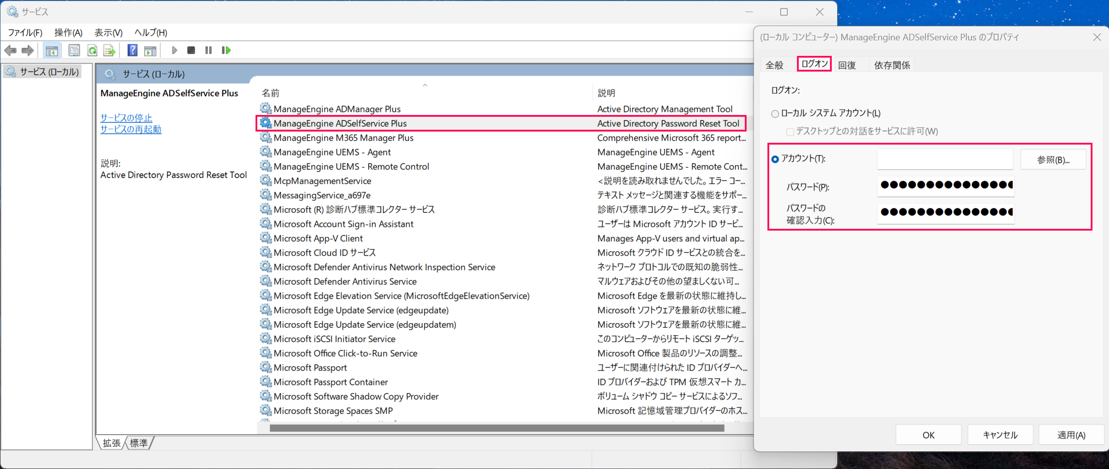Select Microsoft Defender Antivirus Network Inspection Service name
Screen dimensions: 1109x469
384,267
